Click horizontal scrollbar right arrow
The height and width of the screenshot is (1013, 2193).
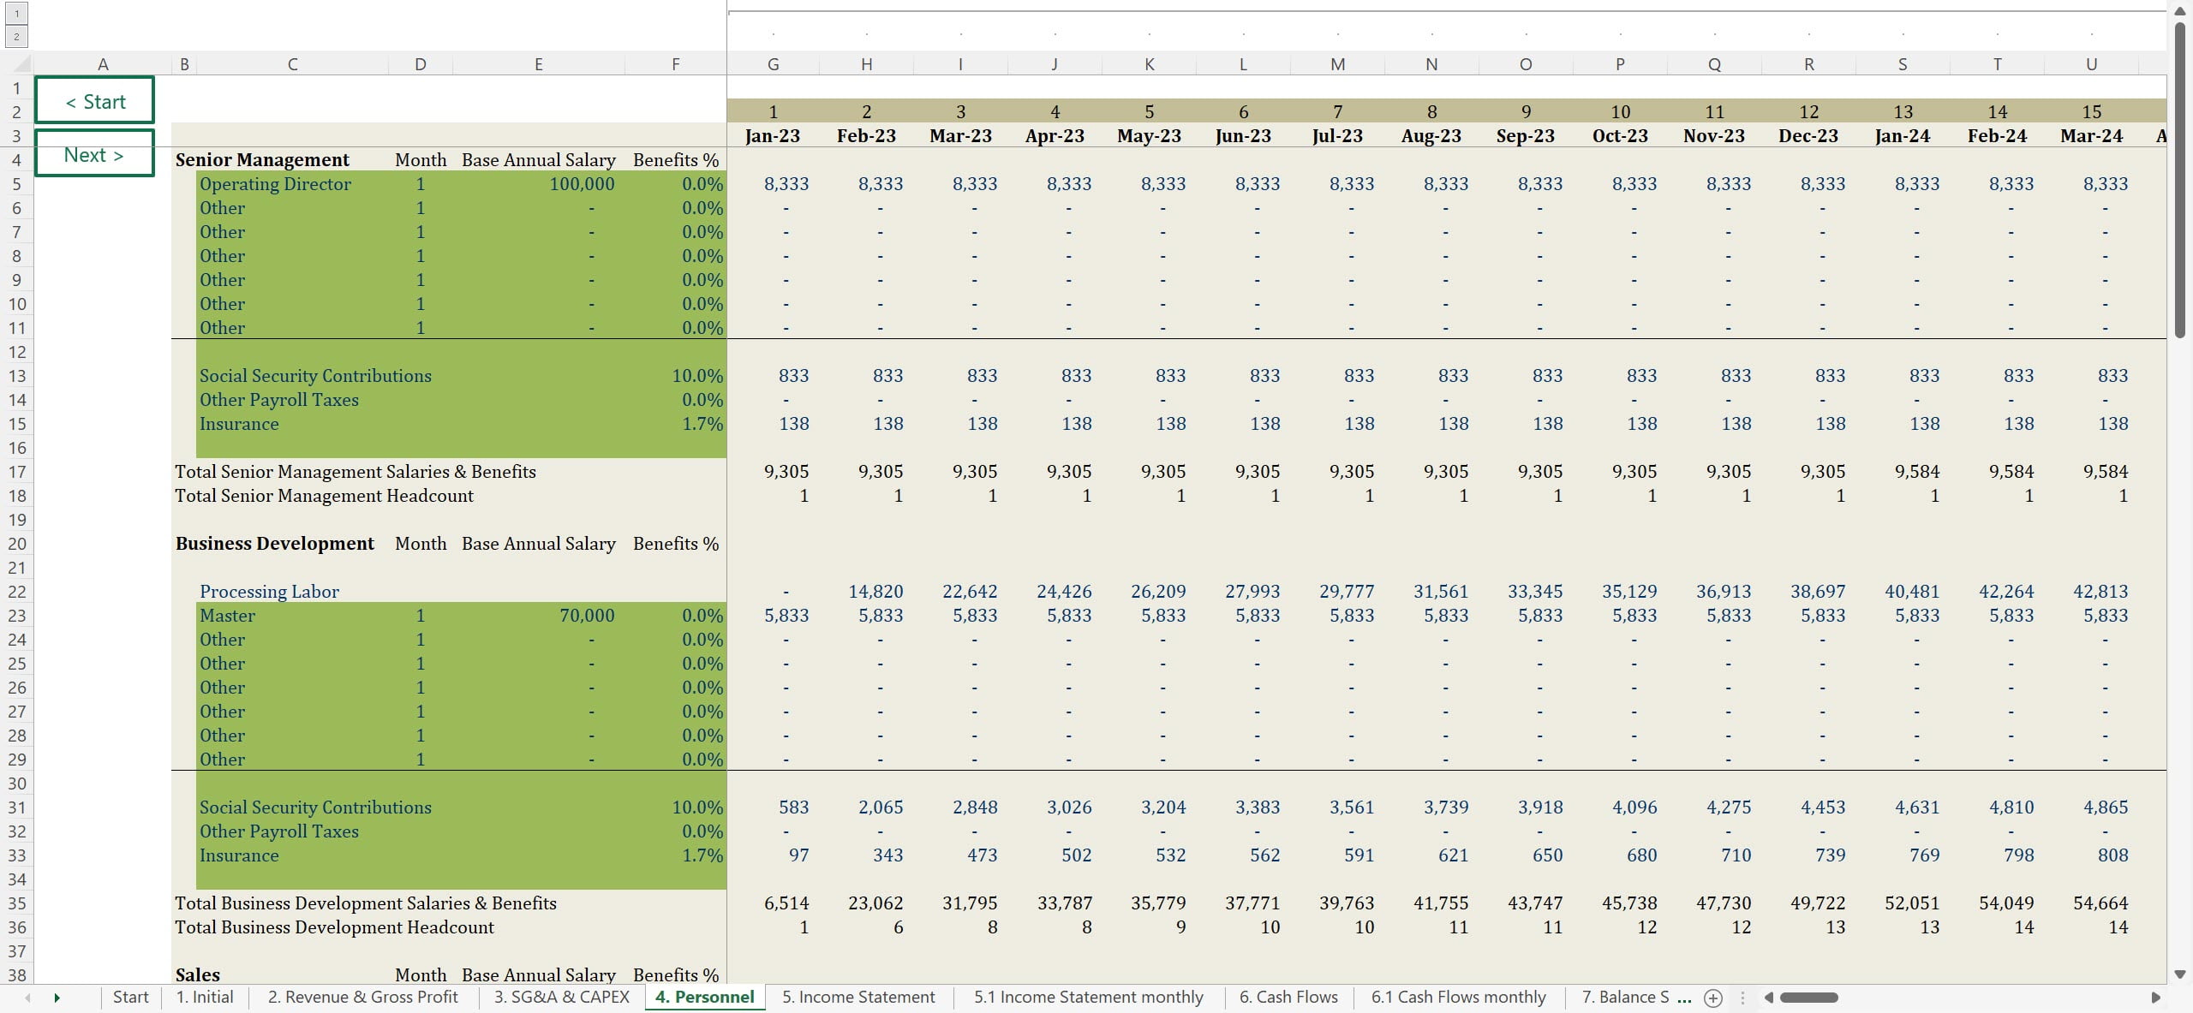2156,998
